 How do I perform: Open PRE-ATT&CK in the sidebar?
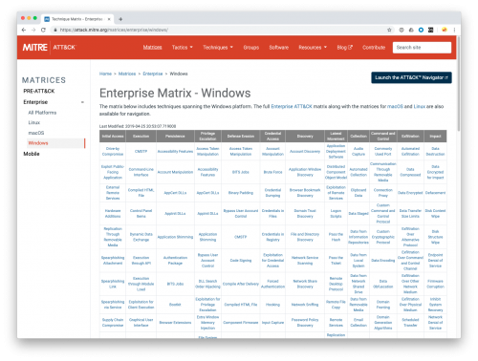coord(39,91)
